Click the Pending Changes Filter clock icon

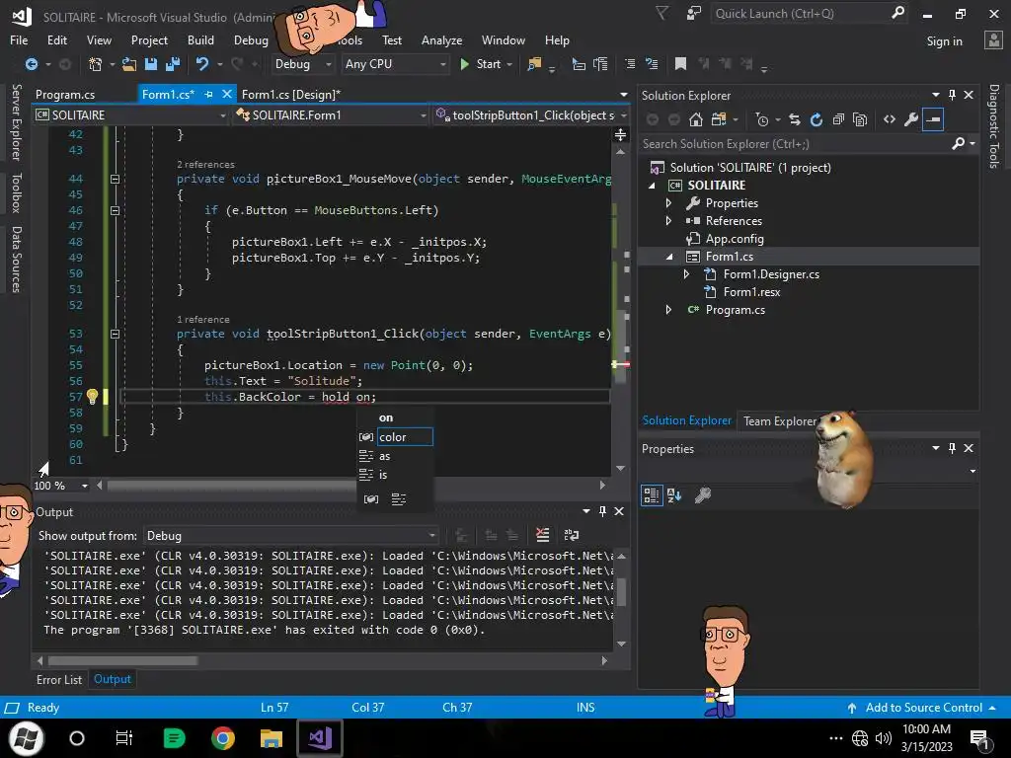(762, 119)
